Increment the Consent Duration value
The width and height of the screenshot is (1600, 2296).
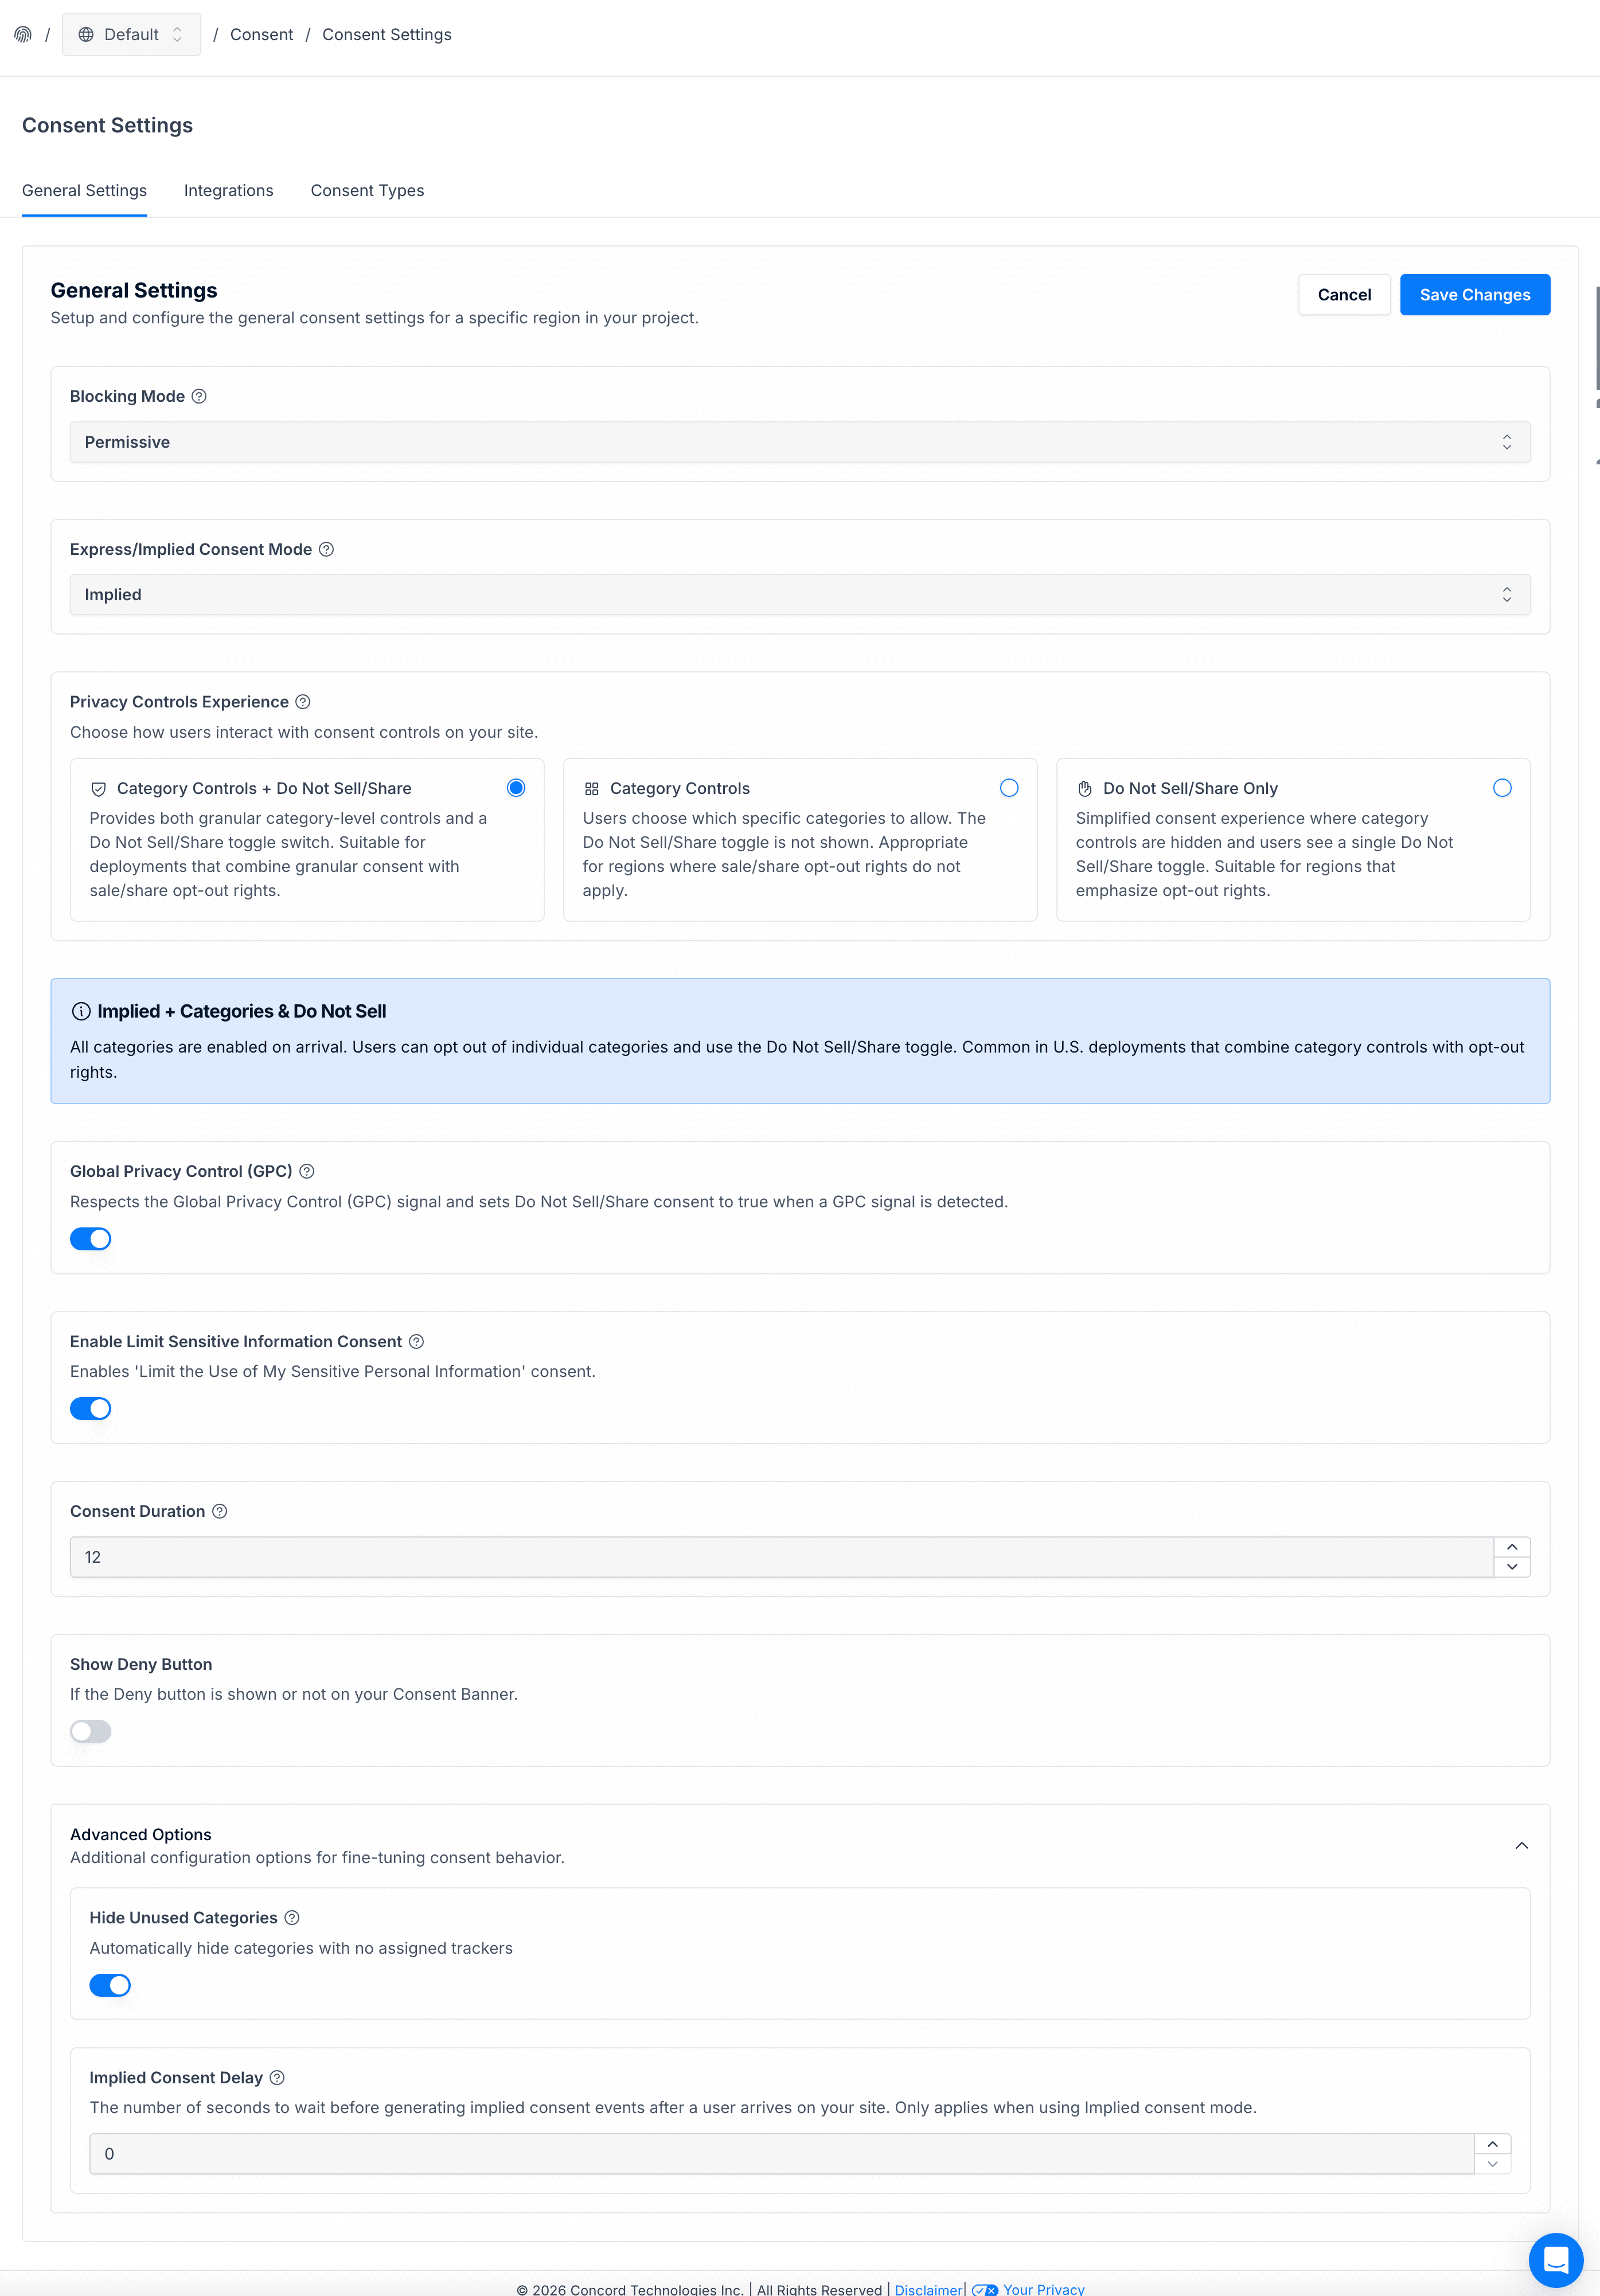pos(1511,1547)
